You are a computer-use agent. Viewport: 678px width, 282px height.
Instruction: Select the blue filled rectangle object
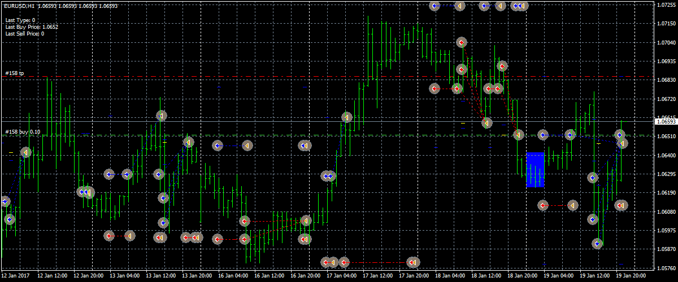coord(535,169)
